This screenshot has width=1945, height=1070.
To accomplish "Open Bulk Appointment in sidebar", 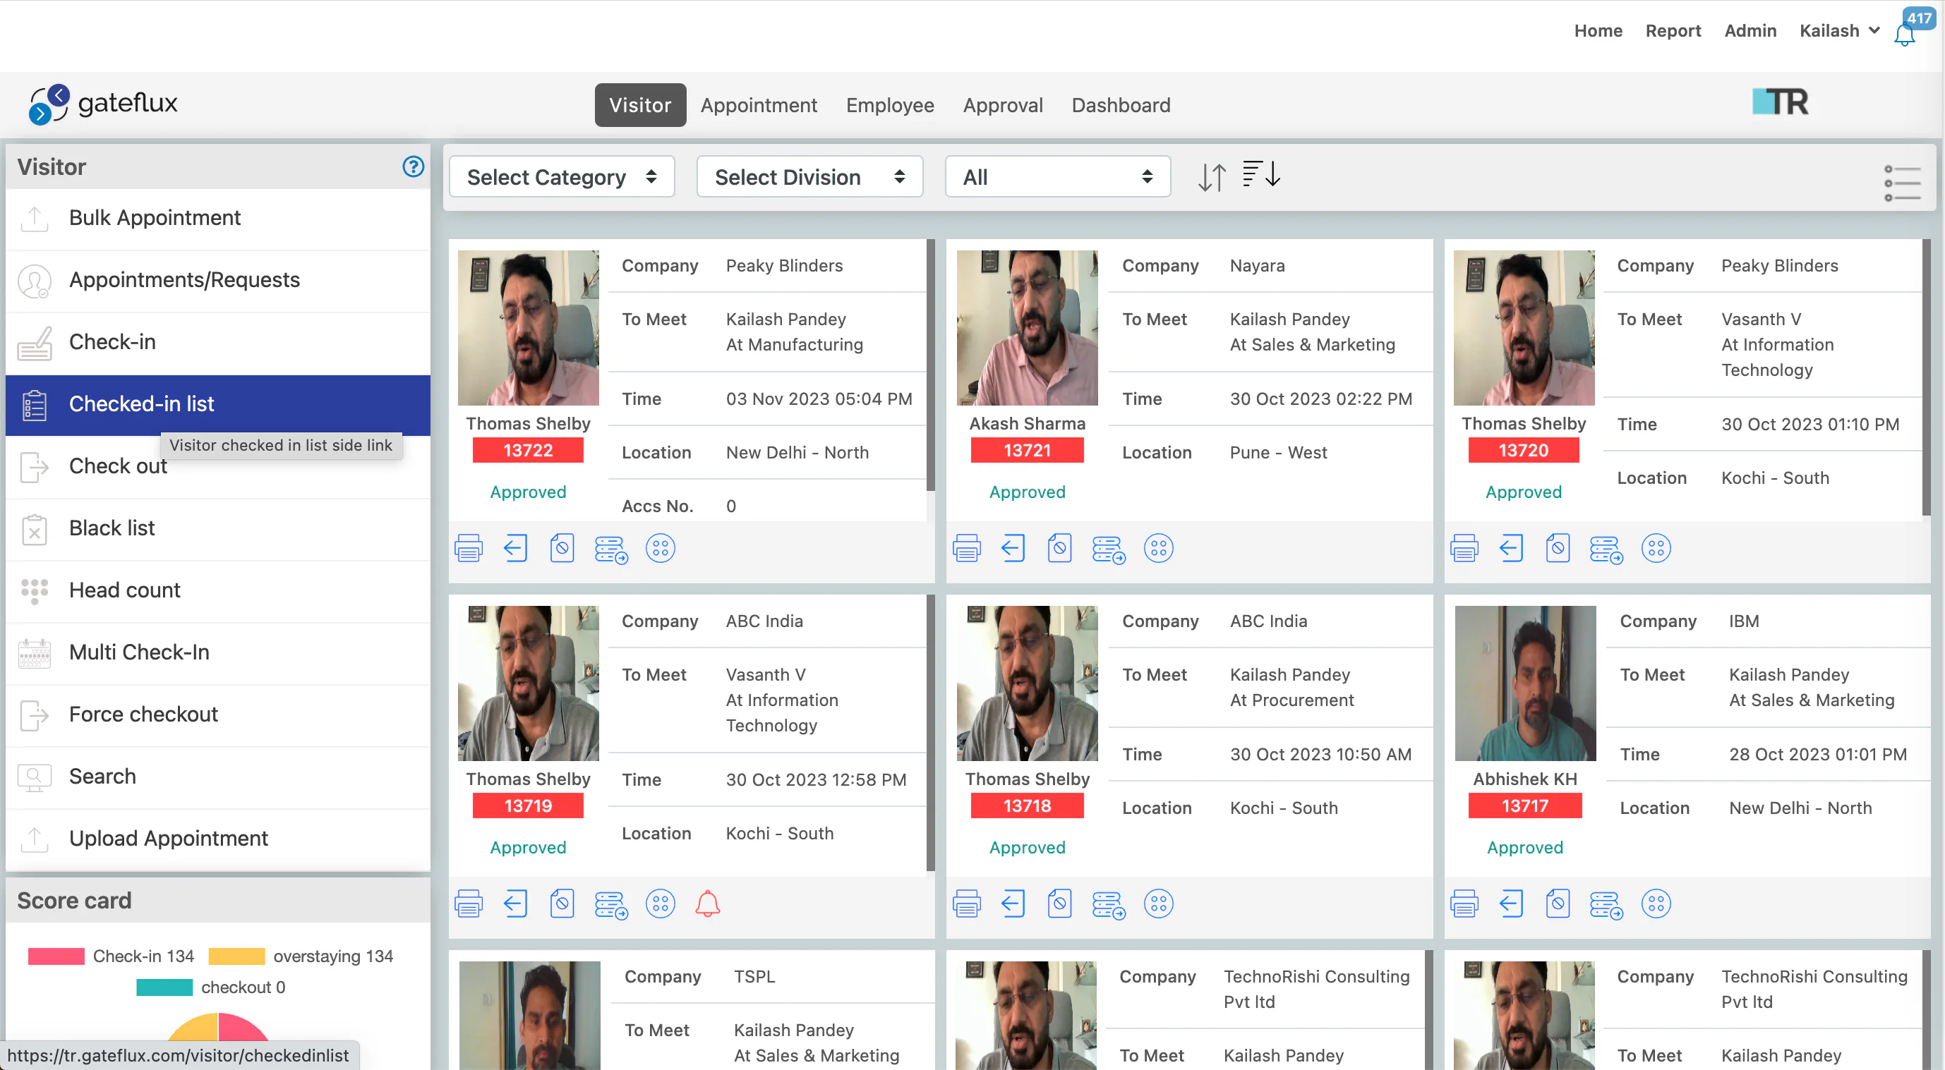I will point(217,218).
